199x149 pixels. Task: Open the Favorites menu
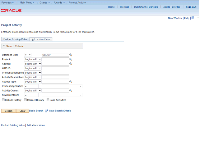(x=7, y=2)
